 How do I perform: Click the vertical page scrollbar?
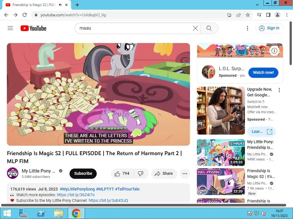291,43
